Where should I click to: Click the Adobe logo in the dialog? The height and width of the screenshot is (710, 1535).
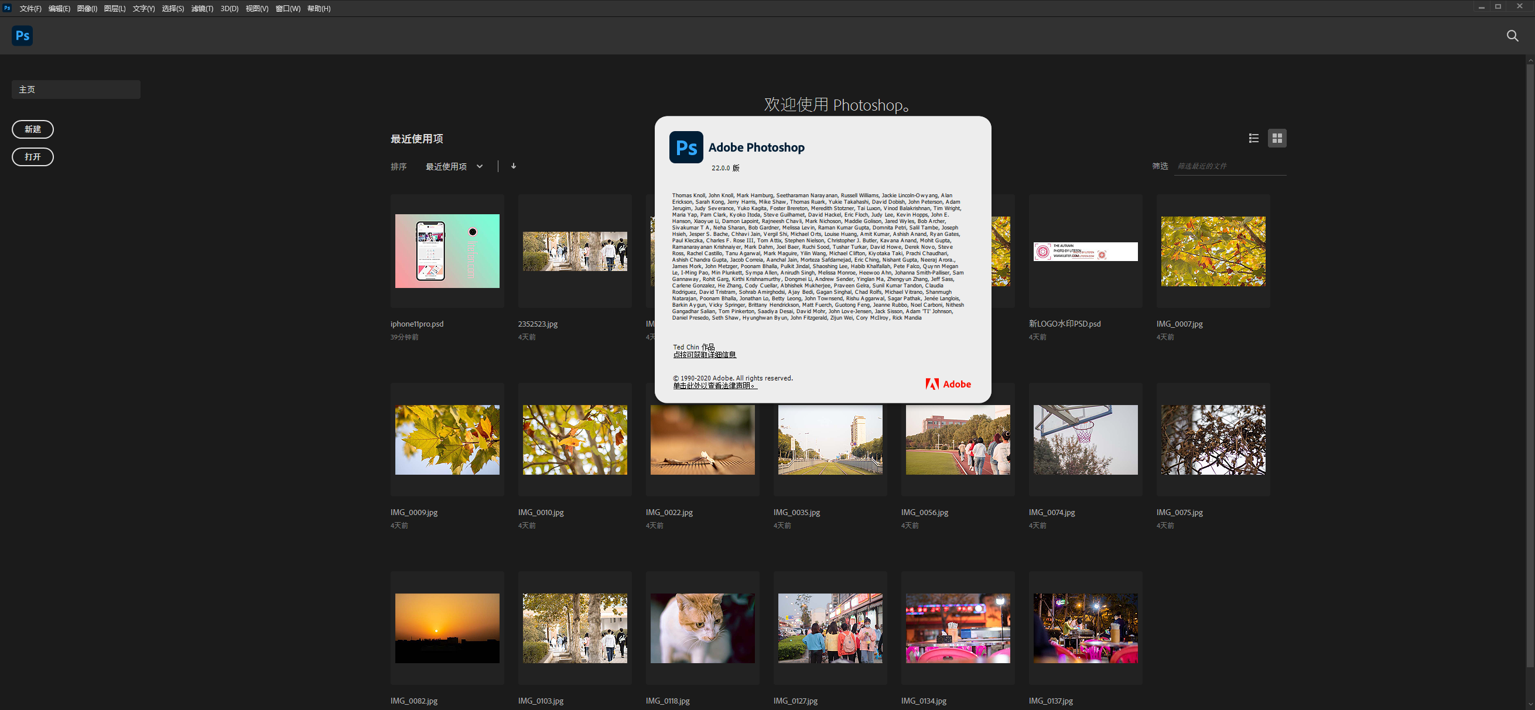(x=948, y=384)
